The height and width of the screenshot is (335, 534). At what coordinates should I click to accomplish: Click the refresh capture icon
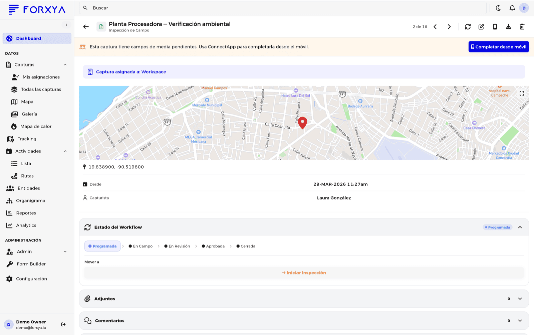click(468, 27)
